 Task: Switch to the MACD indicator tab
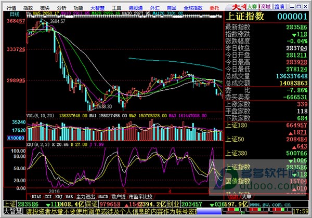tap(103, 197)
